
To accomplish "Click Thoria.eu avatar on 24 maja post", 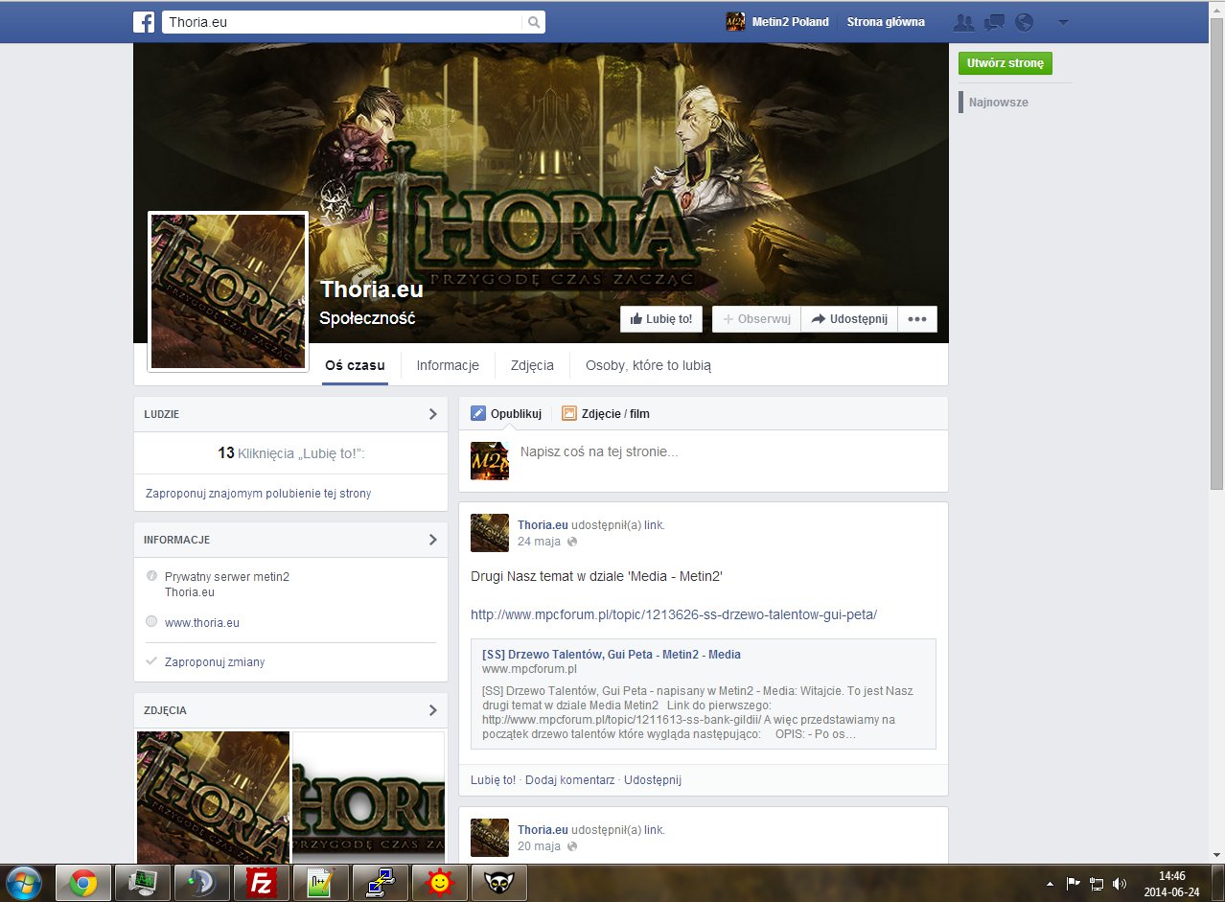I will (490, 533).
